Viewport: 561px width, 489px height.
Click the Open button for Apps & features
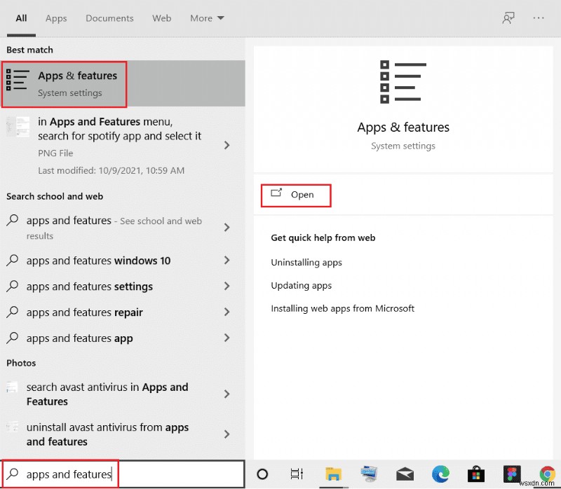coord(295,195)
